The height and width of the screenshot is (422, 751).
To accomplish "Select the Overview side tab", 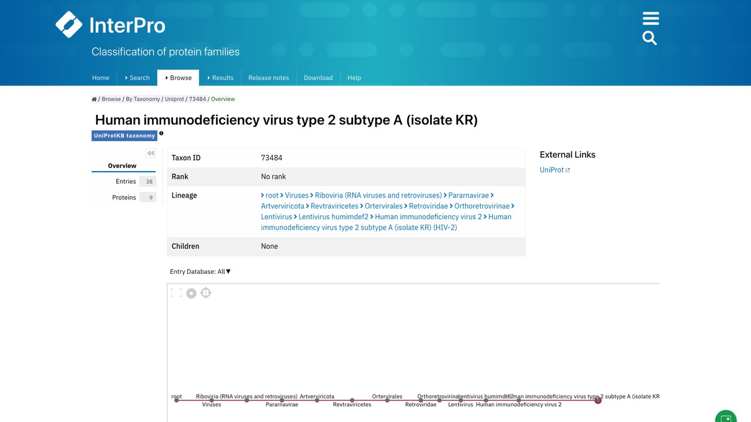I will point(122,166).
